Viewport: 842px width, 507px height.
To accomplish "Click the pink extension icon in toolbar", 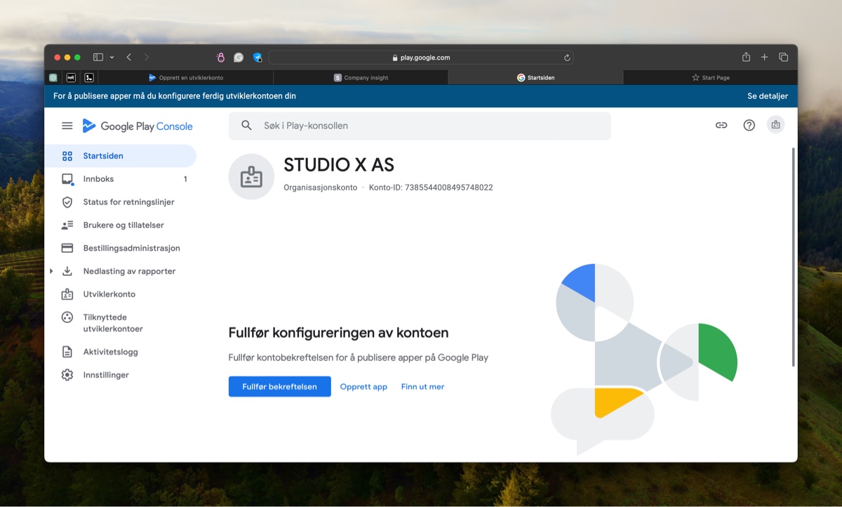I will (220, 58).
